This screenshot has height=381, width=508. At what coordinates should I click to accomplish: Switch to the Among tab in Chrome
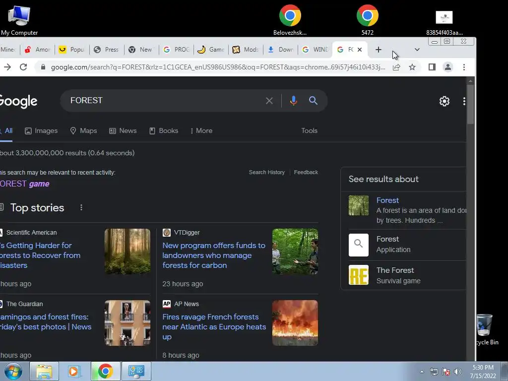38,50
